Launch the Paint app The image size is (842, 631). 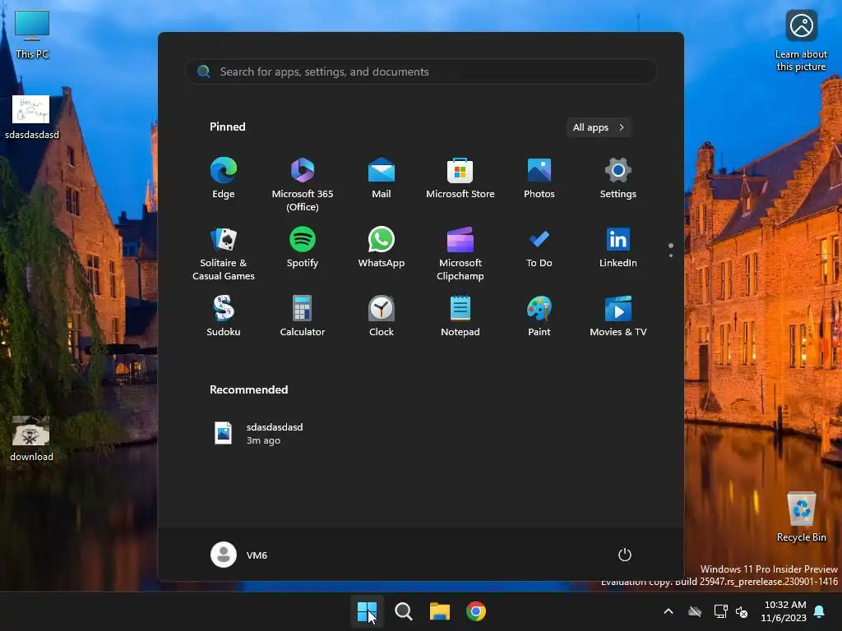pyautogui.click(x=539, y=316)
